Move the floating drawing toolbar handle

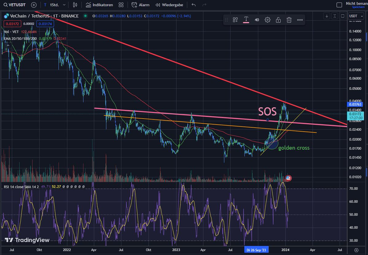(227, 20)
